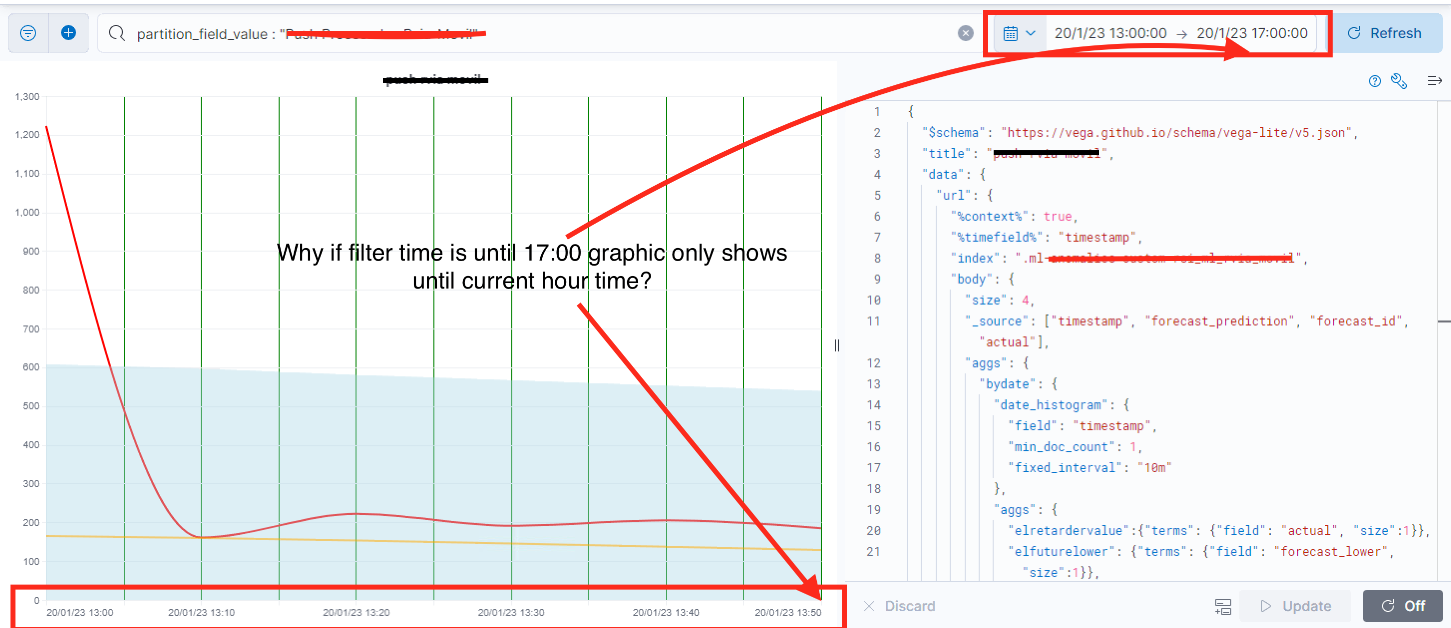Open start date 20/1/23 13:00:00 picker
The height and width of the screenshot is (628, 1451).
point(1110,33)
